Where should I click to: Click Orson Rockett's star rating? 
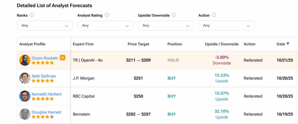pos(43,63)
